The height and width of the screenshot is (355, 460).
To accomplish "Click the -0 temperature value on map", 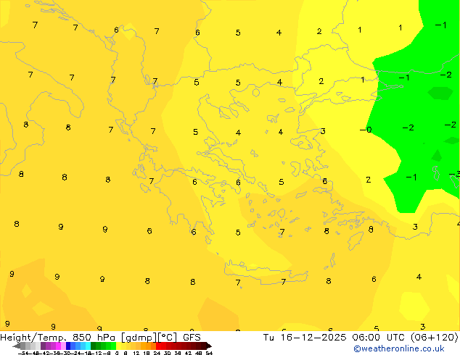I will click(366, 130).
